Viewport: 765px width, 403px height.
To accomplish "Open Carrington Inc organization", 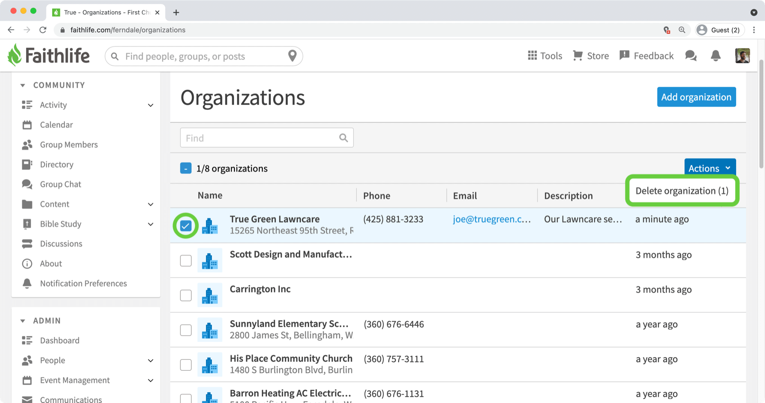I will pos(260,289).
